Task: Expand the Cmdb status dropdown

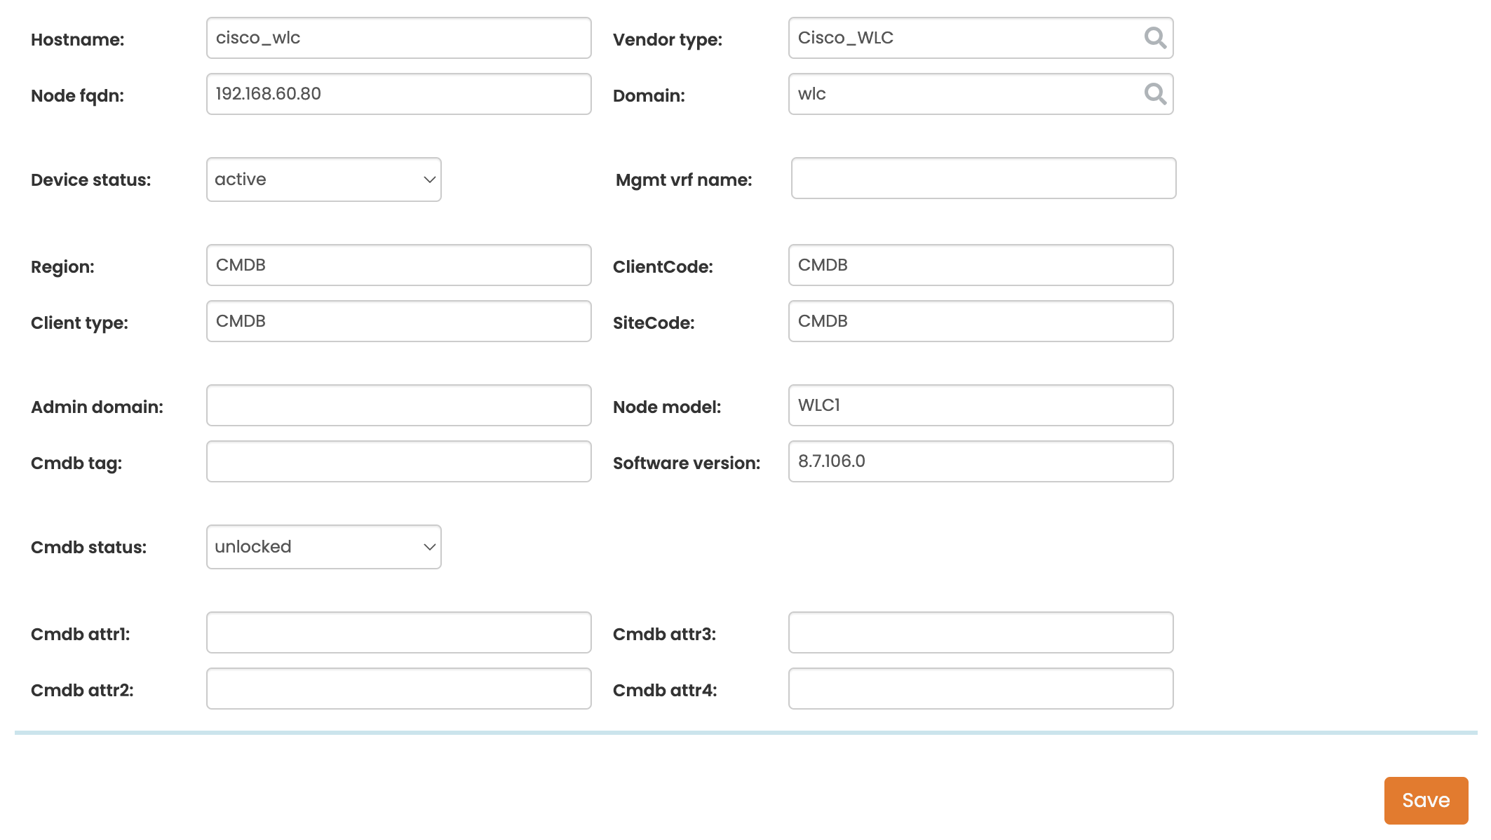Action: click(x=323, y=547)
